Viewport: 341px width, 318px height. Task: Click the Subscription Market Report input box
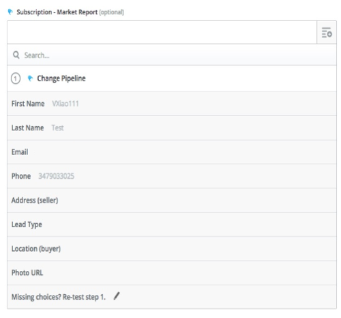point(162,32)
